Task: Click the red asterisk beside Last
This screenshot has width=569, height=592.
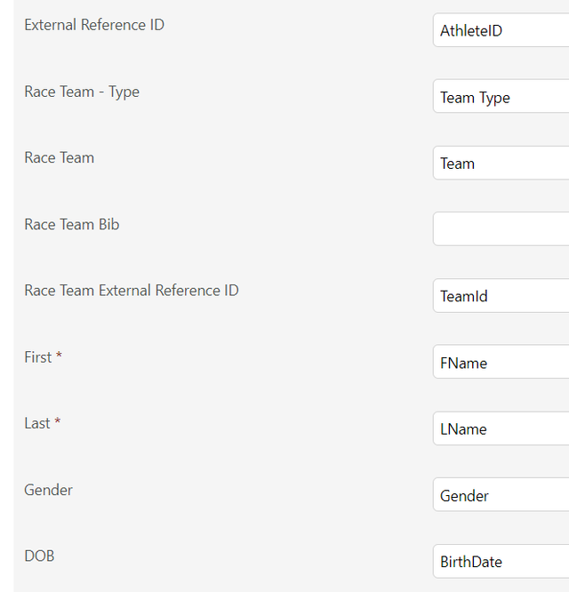Action: 58,420
